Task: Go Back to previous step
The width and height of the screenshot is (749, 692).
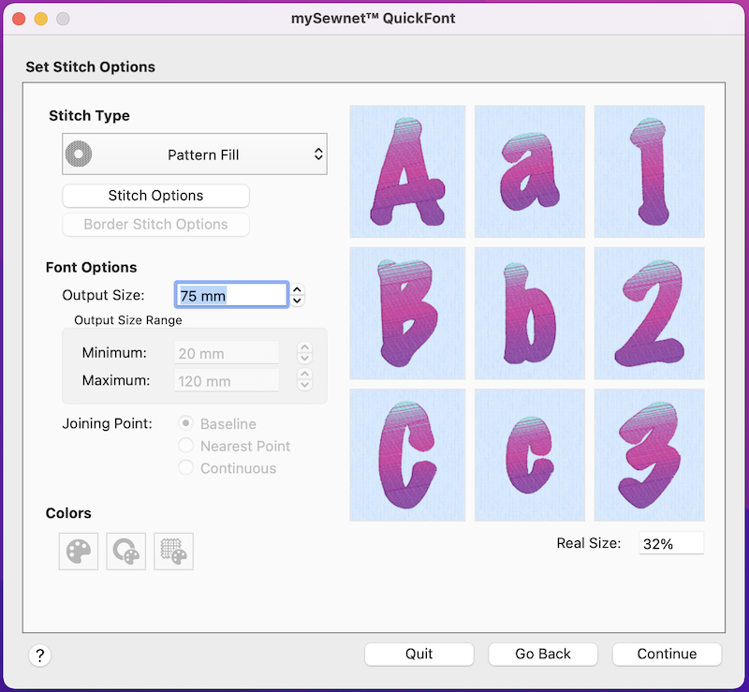Action: (543, 654)
